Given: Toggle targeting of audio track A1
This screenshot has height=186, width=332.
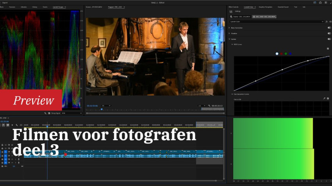Looking at the screenshot, I should point(5,156).
